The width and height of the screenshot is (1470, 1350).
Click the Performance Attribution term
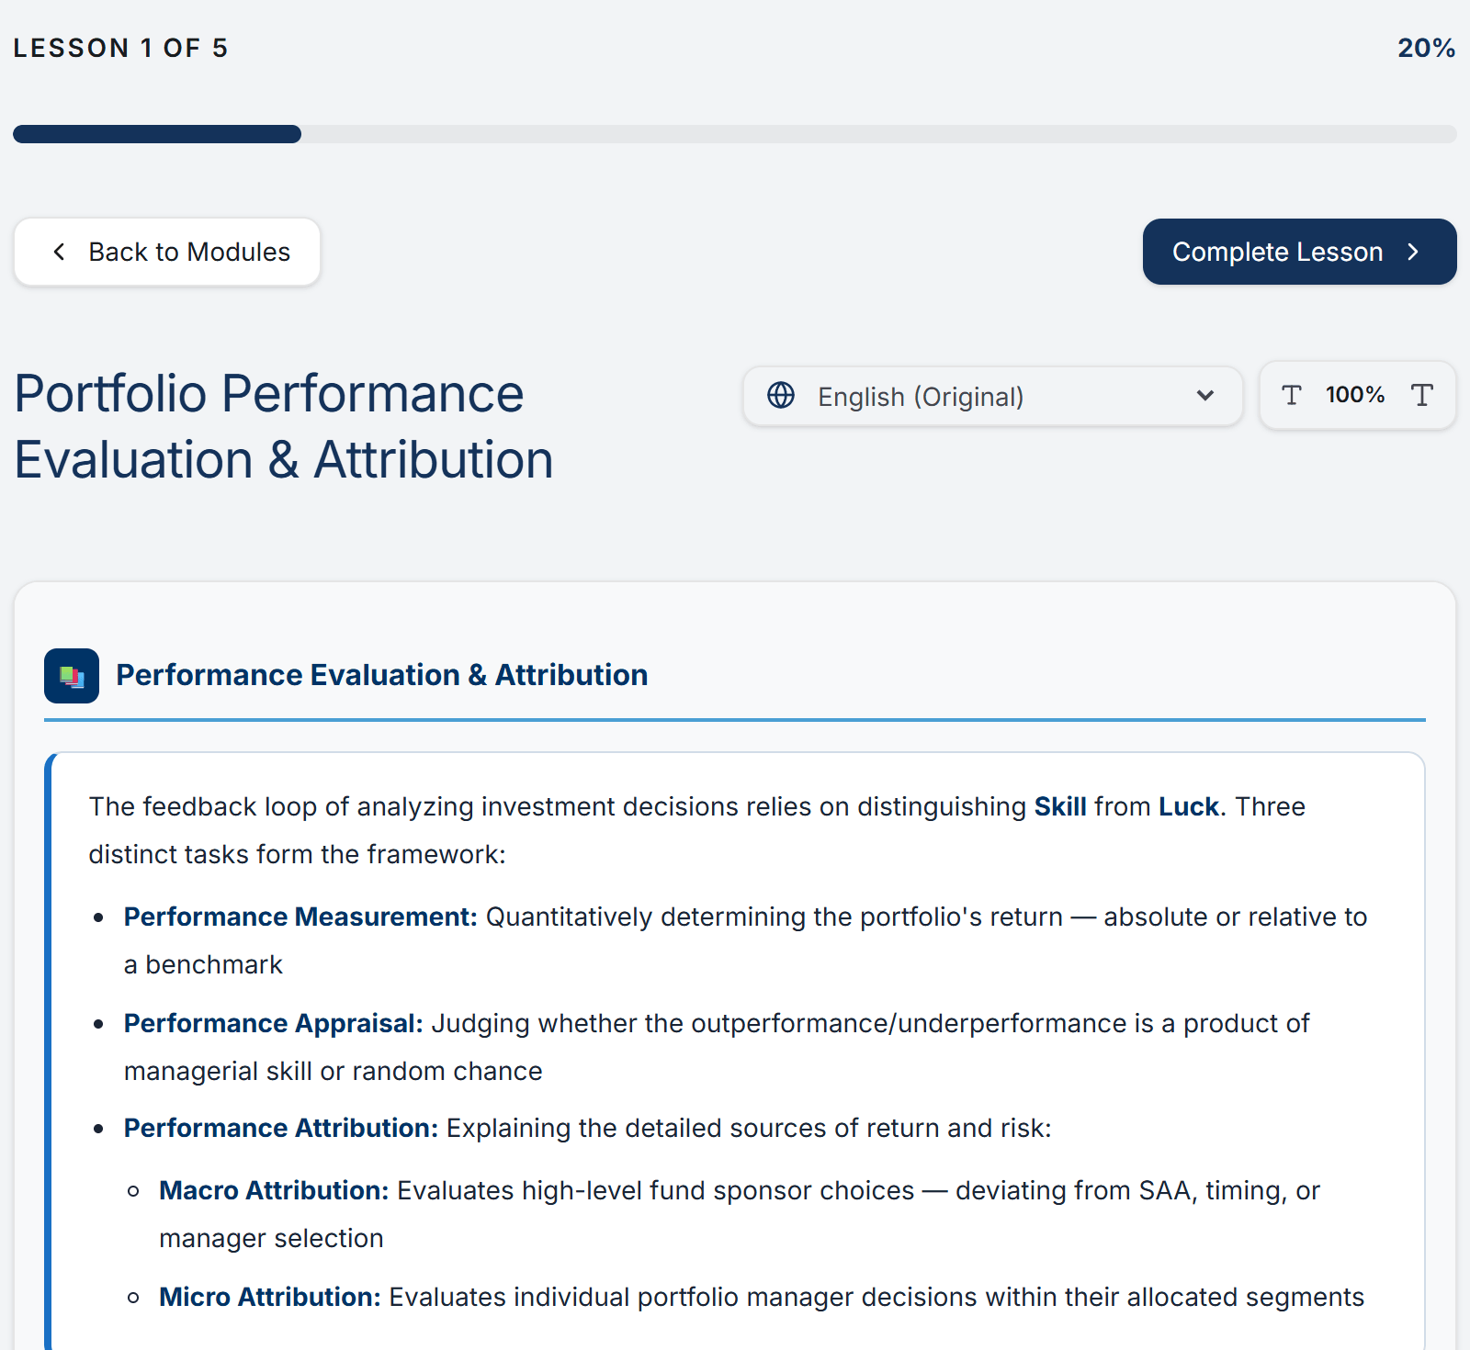click(281, 1128)
